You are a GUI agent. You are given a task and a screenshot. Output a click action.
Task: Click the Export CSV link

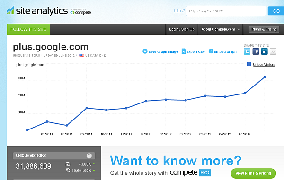pyautogui.click(x=196, y=51)
